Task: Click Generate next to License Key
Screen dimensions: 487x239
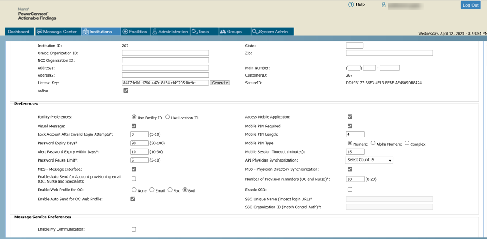Action: (220, 83)
